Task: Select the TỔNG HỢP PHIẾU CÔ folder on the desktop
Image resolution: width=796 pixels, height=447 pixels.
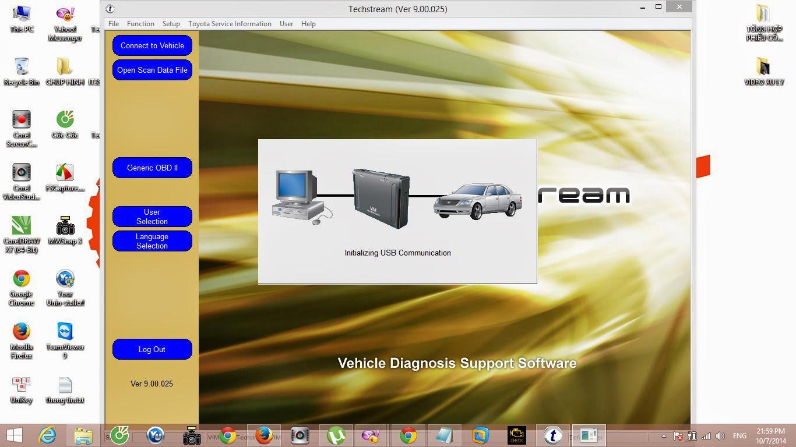Action: click(x=764, y=23)
